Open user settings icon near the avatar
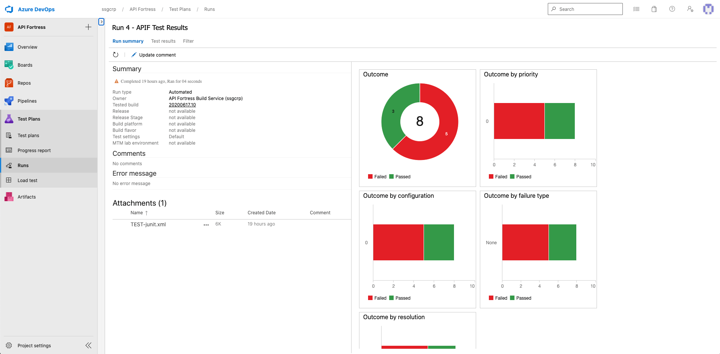 coord(690,9)
